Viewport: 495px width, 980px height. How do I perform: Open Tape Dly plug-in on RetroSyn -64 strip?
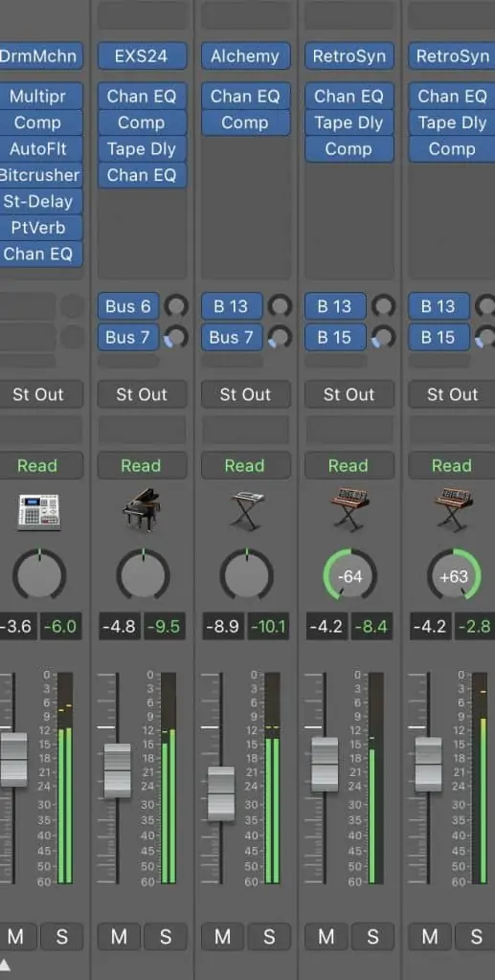[x=349, y=122]
